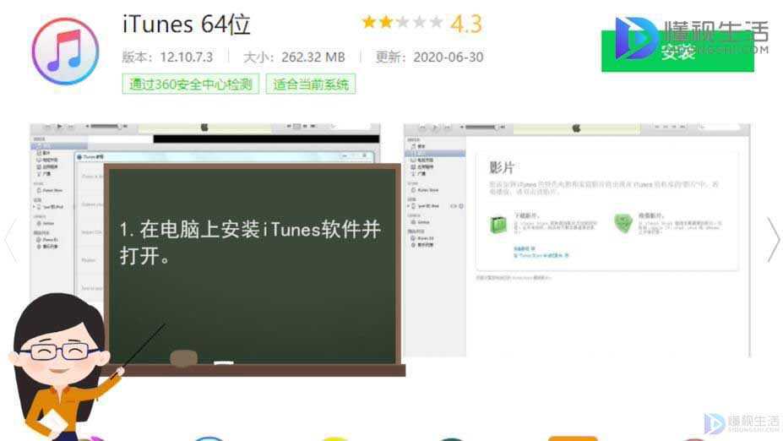Click the 通过360安全中心检测 tag
This screenshot has width=783, height=441.
[191, 84]
